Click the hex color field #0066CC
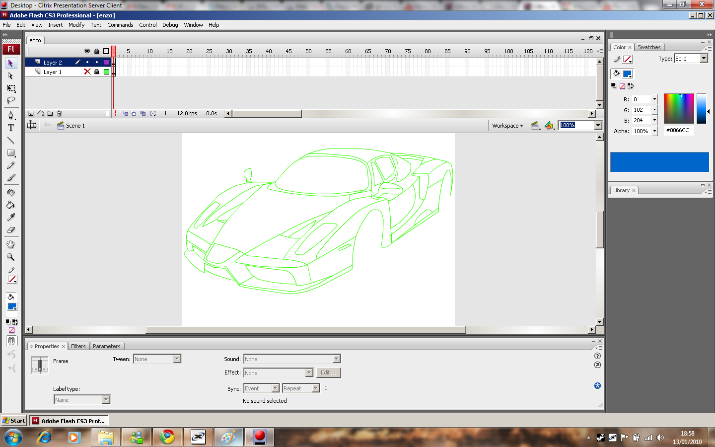This screenshot has width=715, height=447. [x=678, y=130]
